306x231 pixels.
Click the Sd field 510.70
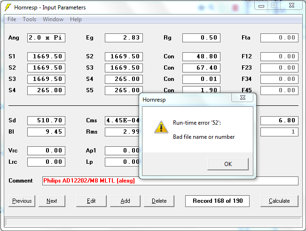(x=46, y=120)
